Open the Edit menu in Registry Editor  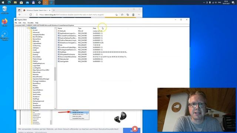[20, 23]
